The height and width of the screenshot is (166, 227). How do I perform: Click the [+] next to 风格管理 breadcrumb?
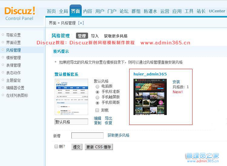click(x=81, y=23)
